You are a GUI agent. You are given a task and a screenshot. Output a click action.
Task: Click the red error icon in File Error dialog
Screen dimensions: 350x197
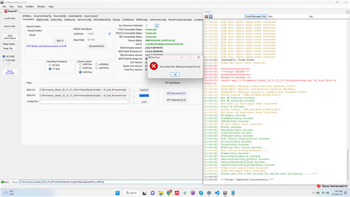[x=154, y=66]
